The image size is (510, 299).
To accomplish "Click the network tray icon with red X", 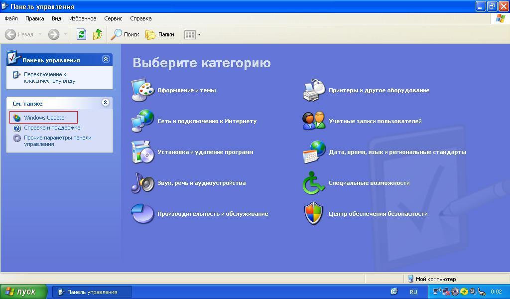I will 446,292.
